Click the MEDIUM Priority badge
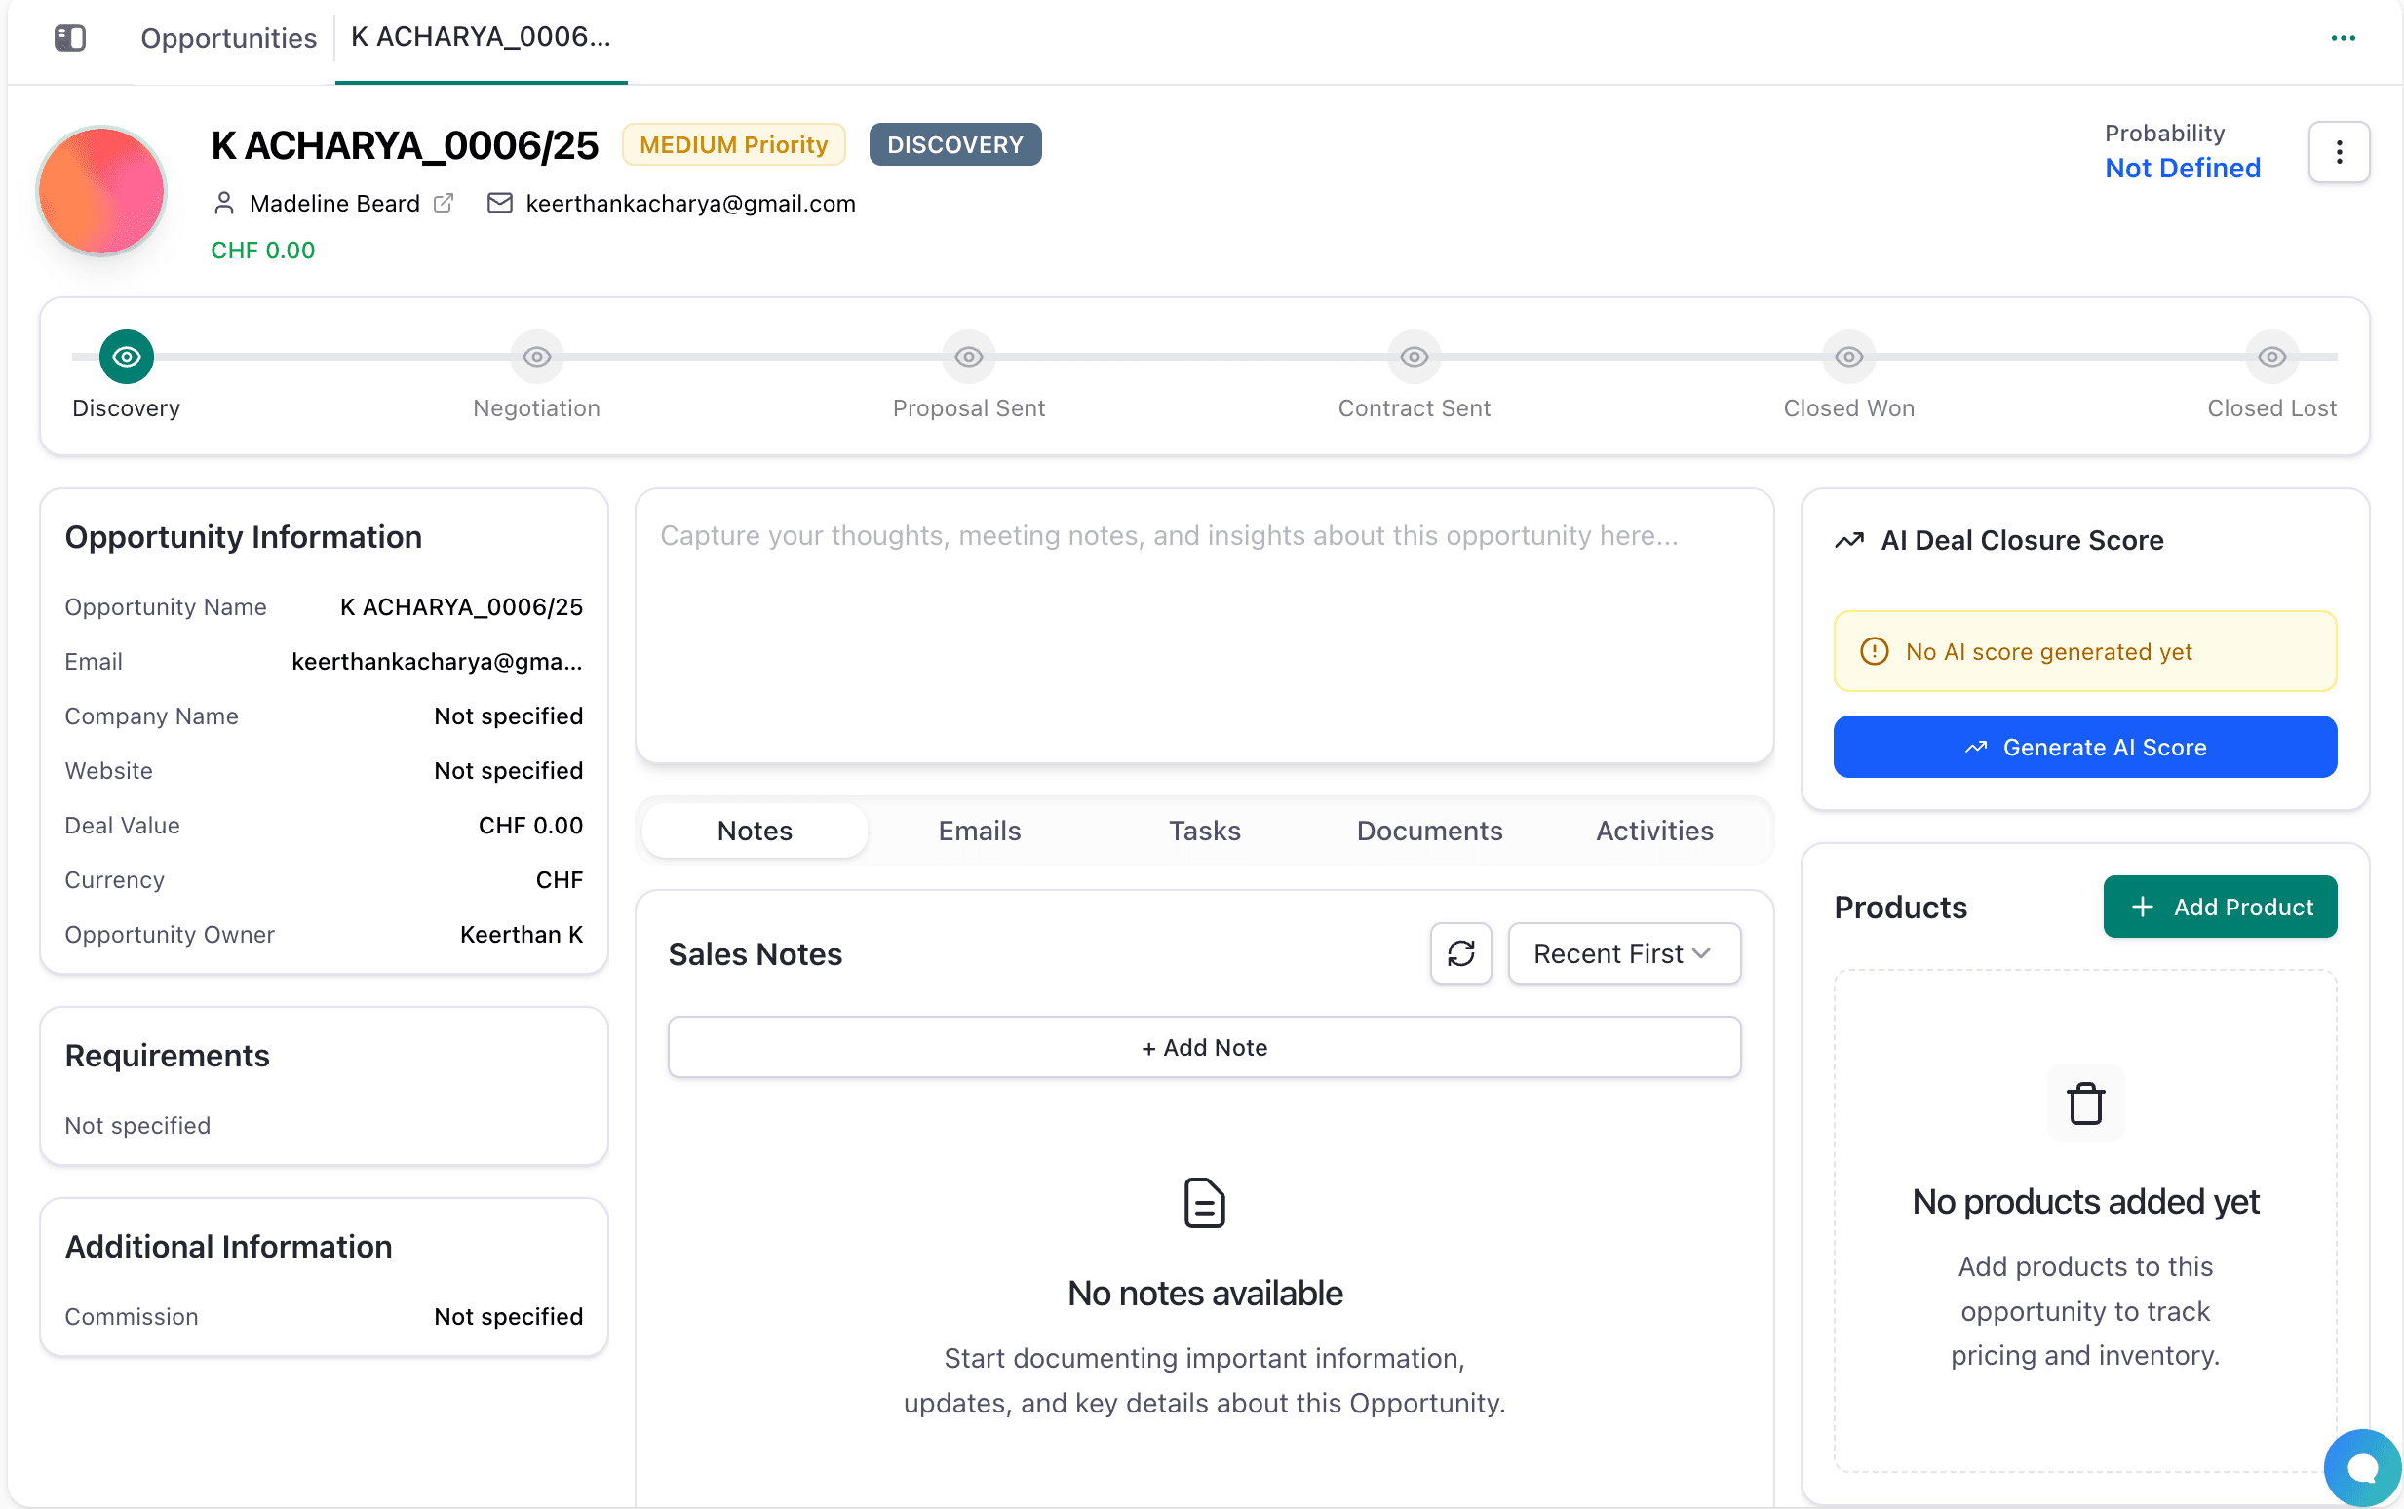 (733, 144)
